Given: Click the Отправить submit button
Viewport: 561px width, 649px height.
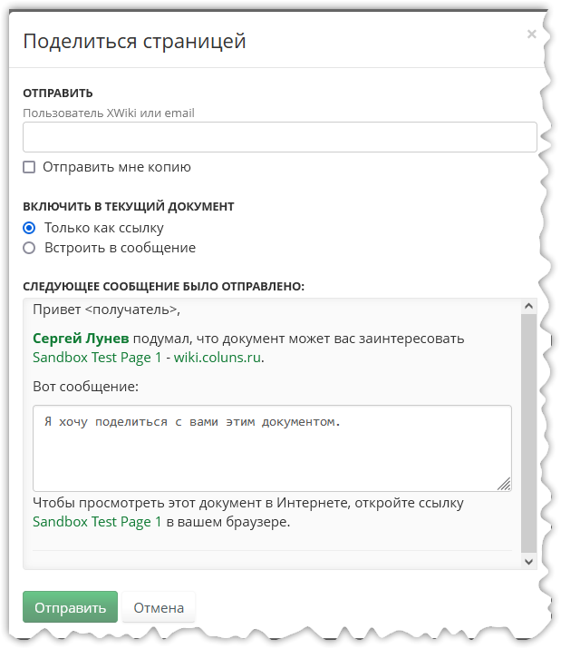Looking at the screenshot, I should [x=71, y=607].
